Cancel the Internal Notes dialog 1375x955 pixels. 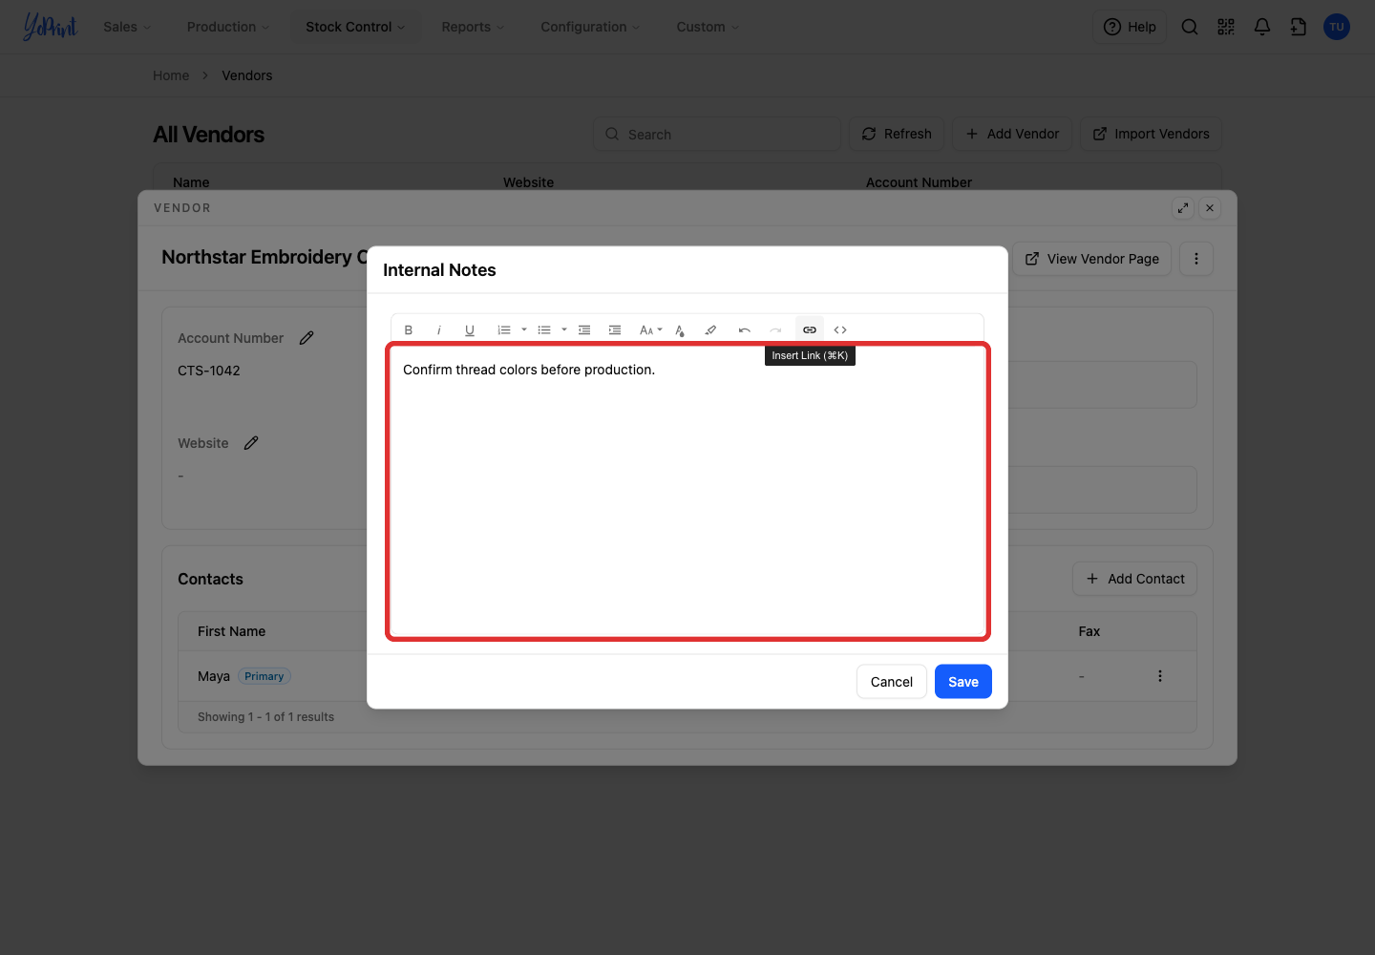[892, 682]
